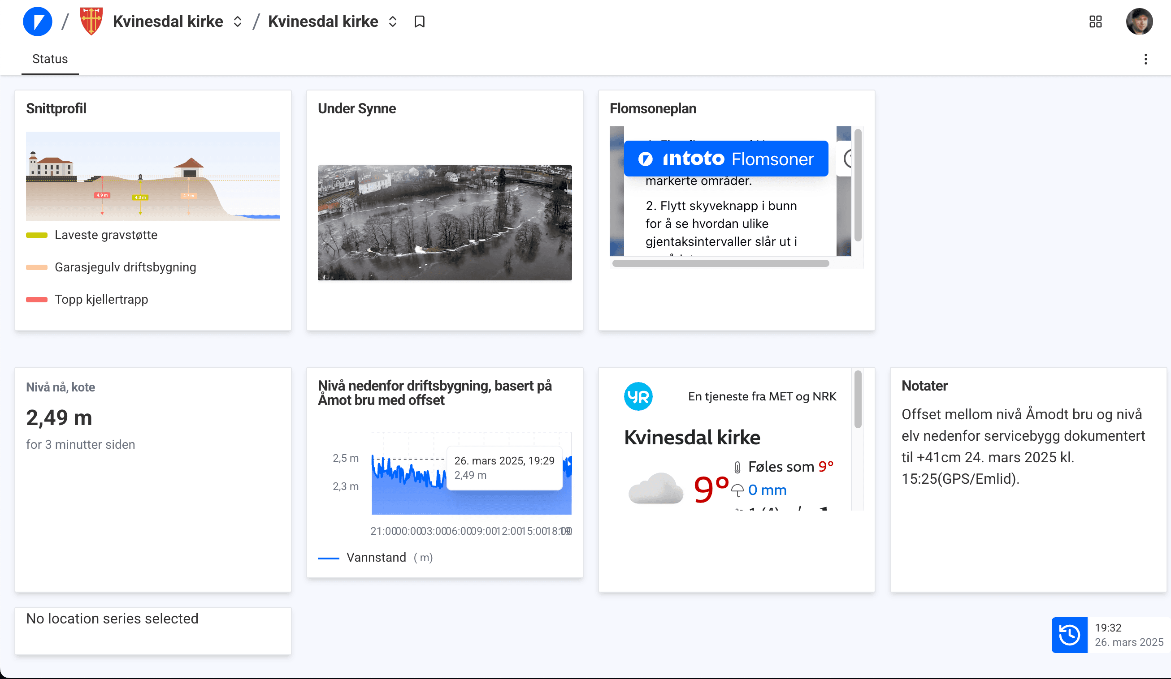1171x679 pixels.
Task: Open the vertical three-dot options menu
Action: tap(1145, 59)
